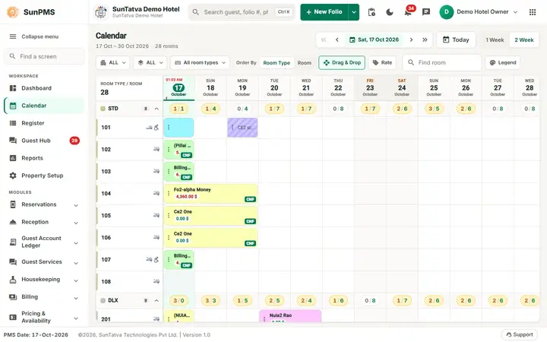
Task: Click STD availability 1/4 on 18 October
Action: 210,109
